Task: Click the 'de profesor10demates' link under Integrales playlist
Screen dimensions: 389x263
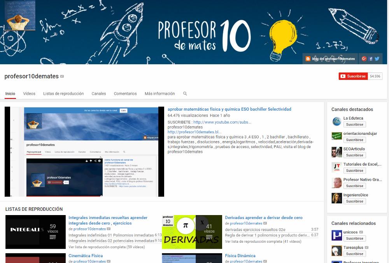Action: coord(89,229)
